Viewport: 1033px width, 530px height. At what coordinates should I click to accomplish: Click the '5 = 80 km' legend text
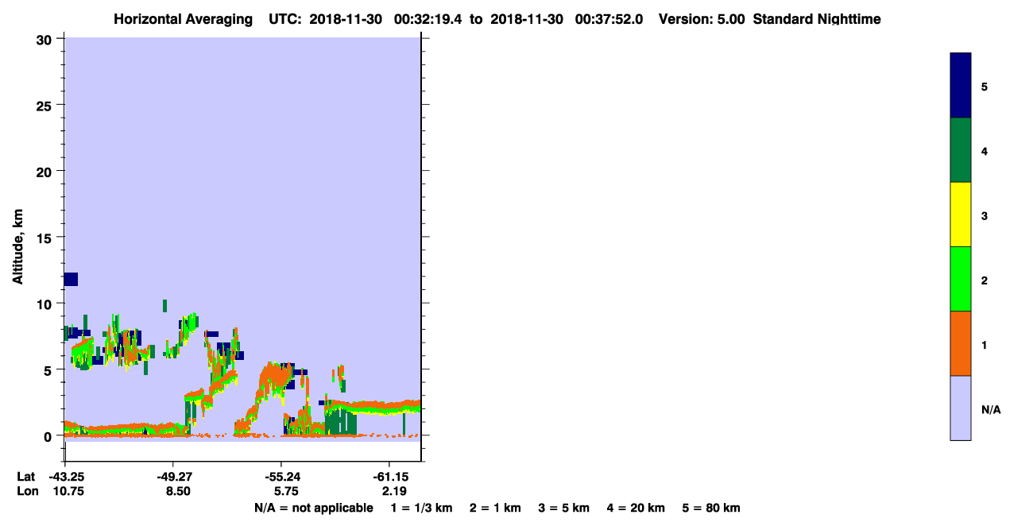(x=711, y=508)
